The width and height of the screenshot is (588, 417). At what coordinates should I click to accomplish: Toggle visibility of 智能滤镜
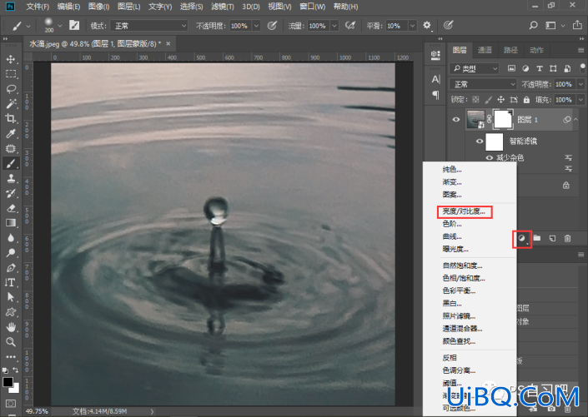(x=480, y=141)
